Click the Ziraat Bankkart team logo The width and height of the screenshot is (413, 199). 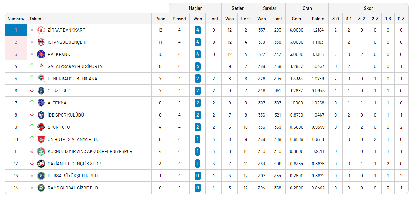41,30
